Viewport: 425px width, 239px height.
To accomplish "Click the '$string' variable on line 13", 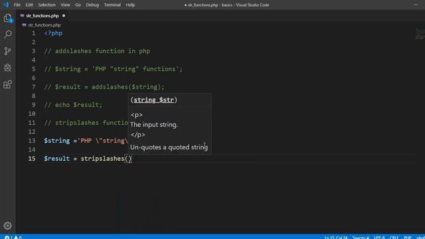I will click(56, 141).
